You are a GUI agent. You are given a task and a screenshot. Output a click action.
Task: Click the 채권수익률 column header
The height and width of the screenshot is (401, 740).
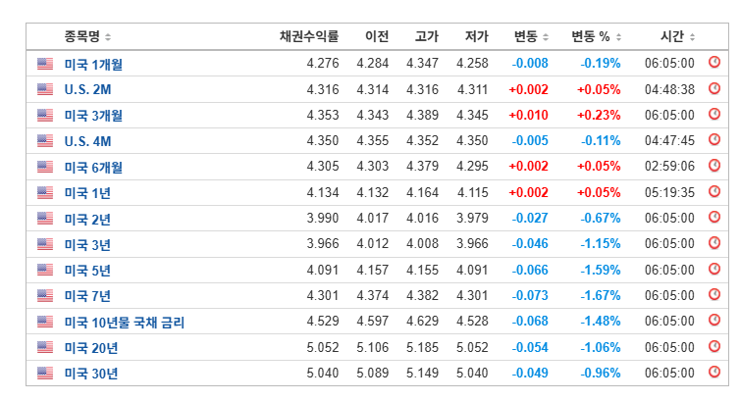pos(309,36)
